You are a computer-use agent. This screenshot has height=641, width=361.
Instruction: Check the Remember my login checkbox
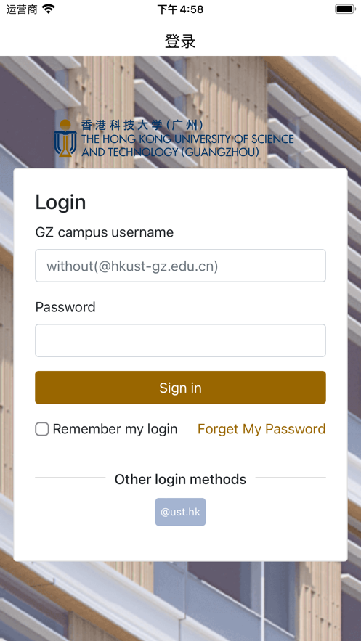pyautogui.click(x=41, y=429)
